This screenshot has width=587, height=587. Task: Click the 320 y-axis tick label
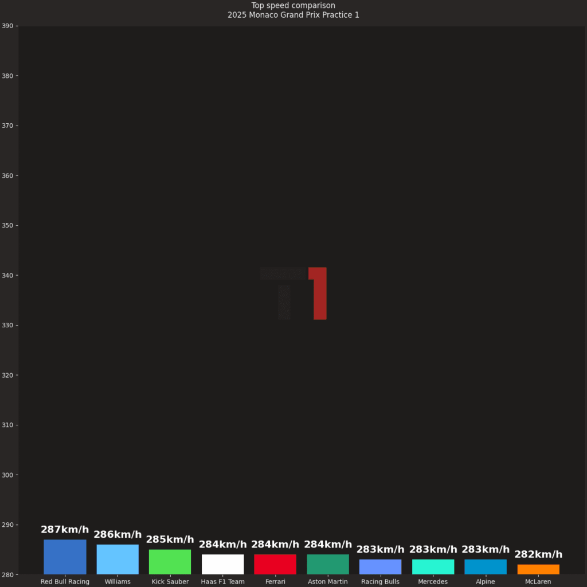pos(7,375)
